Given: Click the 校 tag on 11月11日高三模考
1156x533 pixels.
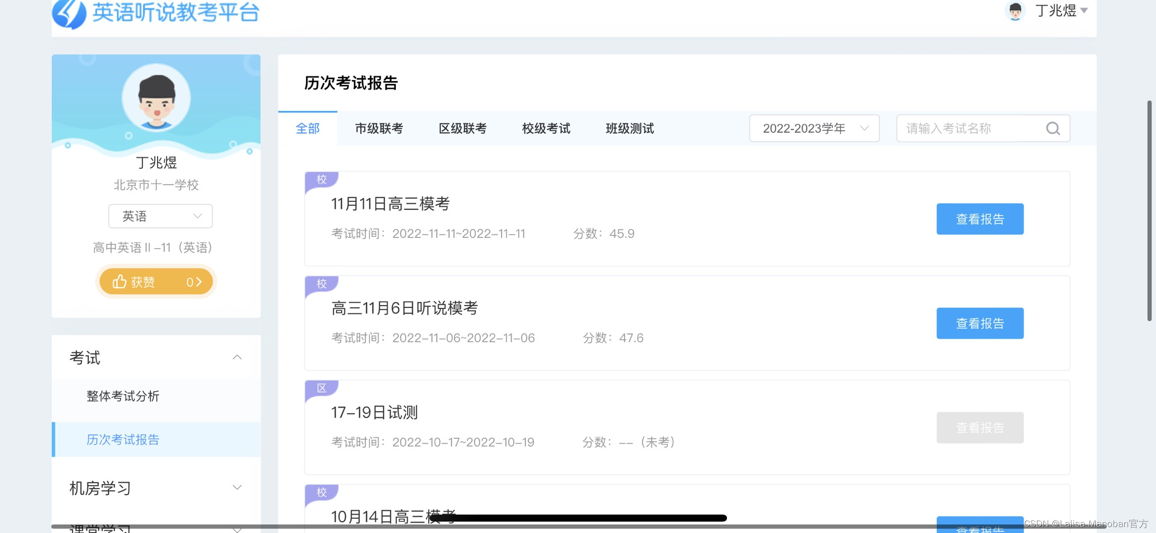Looking at the screenshot, I should pyautogui.click(x=321, y=180).
